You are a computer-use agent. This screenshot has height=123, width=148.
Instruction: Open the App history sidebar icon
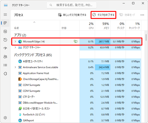[5, 40]
